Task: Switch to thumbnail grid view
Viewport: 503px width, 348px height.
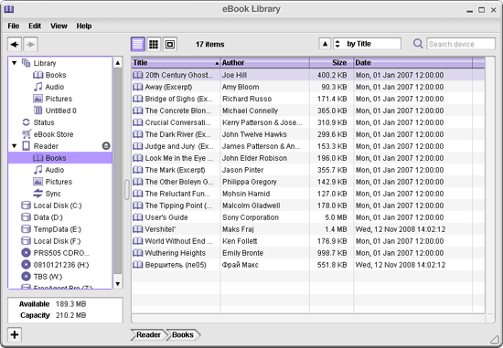Action: (x=154, y=44)
